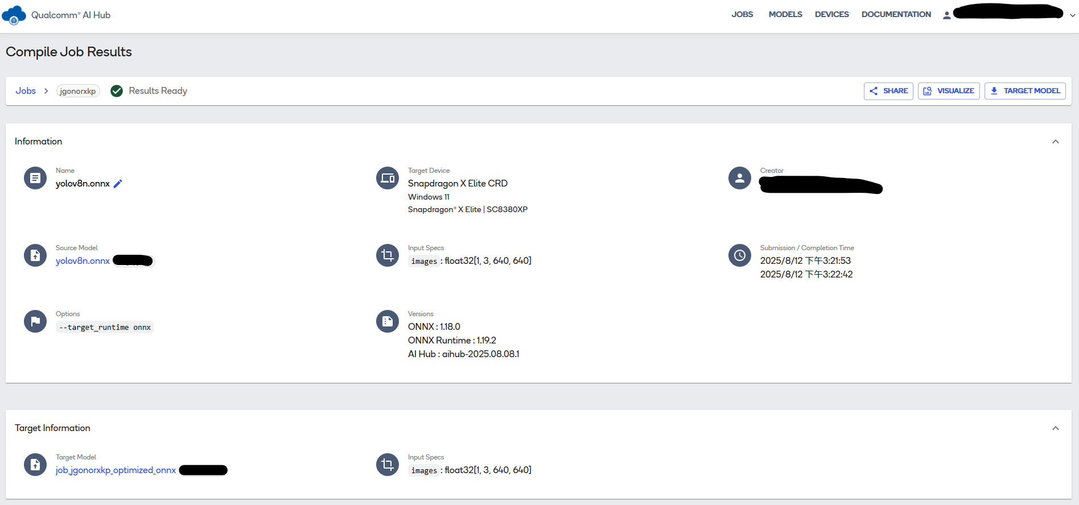
Task: Open the MODELS page from navigation
Action: point(785,15)
